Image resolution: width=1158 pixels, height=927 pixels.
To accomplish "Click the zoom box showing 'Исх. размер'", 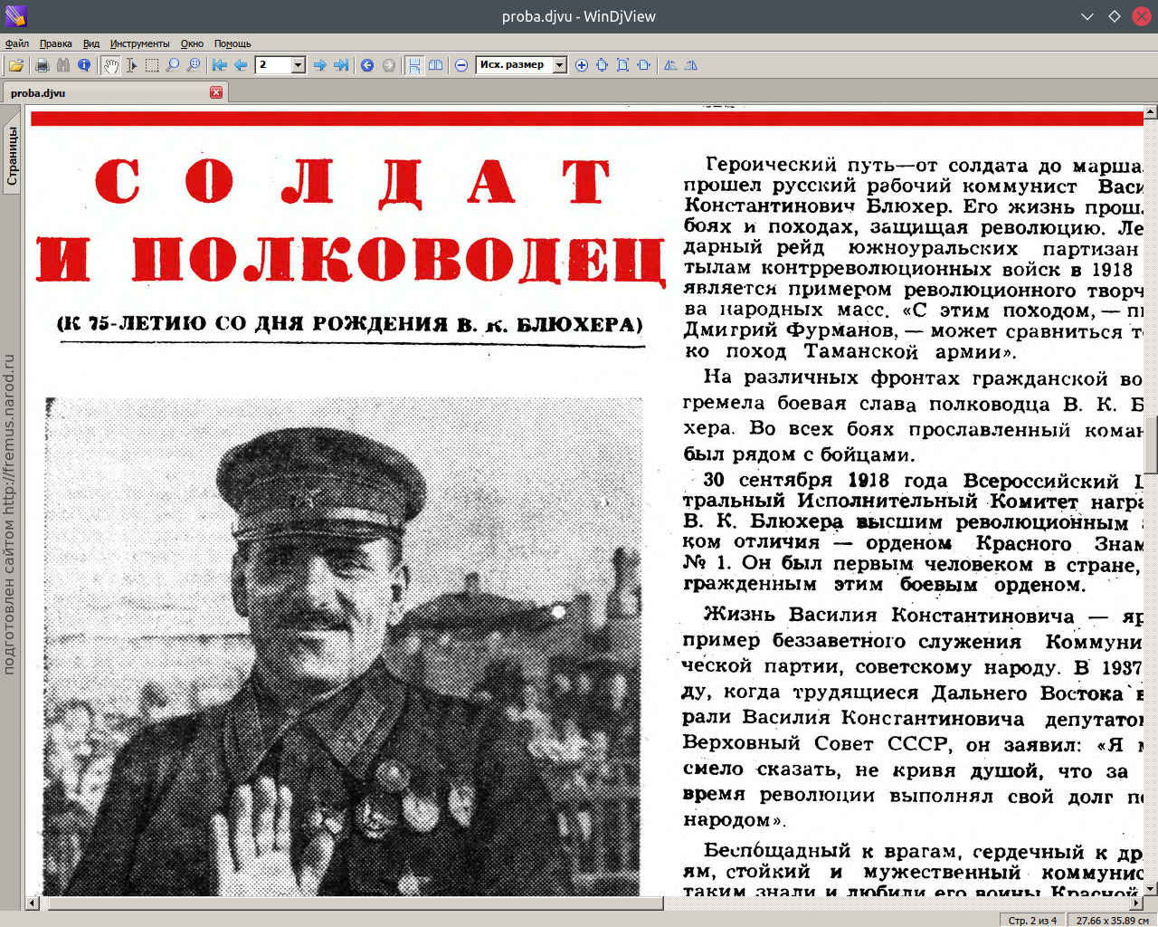I will [514, 65].
